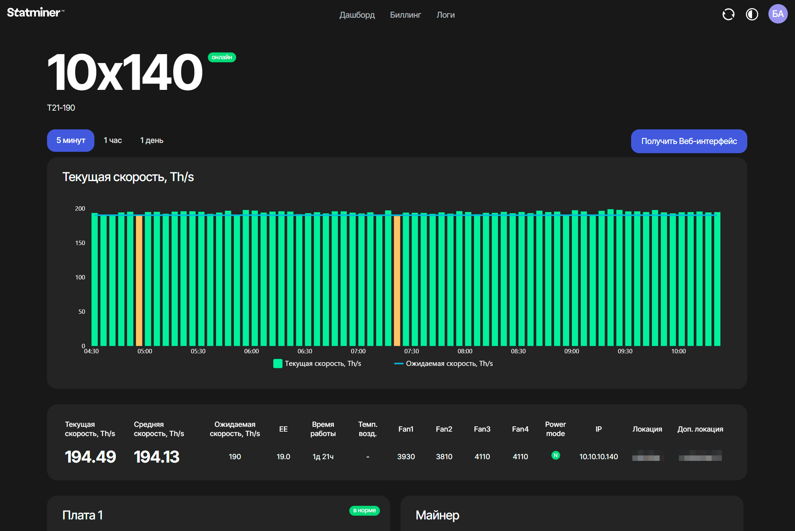This screenshot has height=531, width=795.
Task: Open the БА user avatar menu
Action: pos(778,14)
